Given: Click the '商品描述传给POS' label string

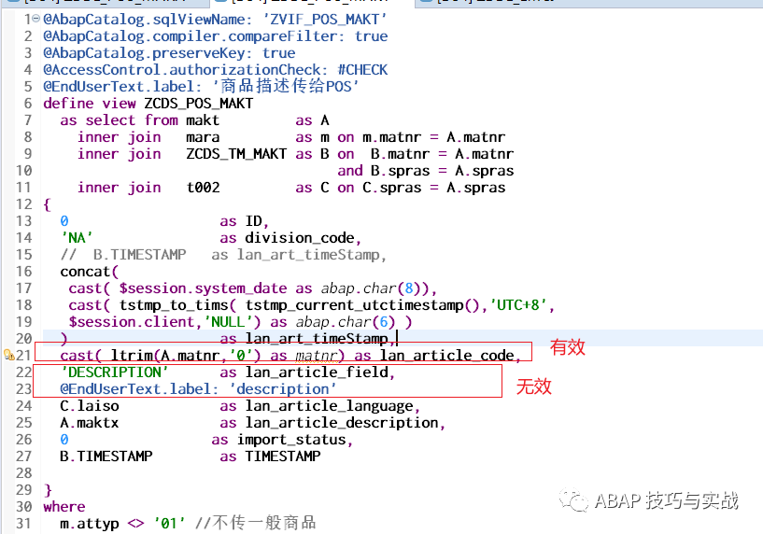Looking at the screenshot, I should coord(286,87).
